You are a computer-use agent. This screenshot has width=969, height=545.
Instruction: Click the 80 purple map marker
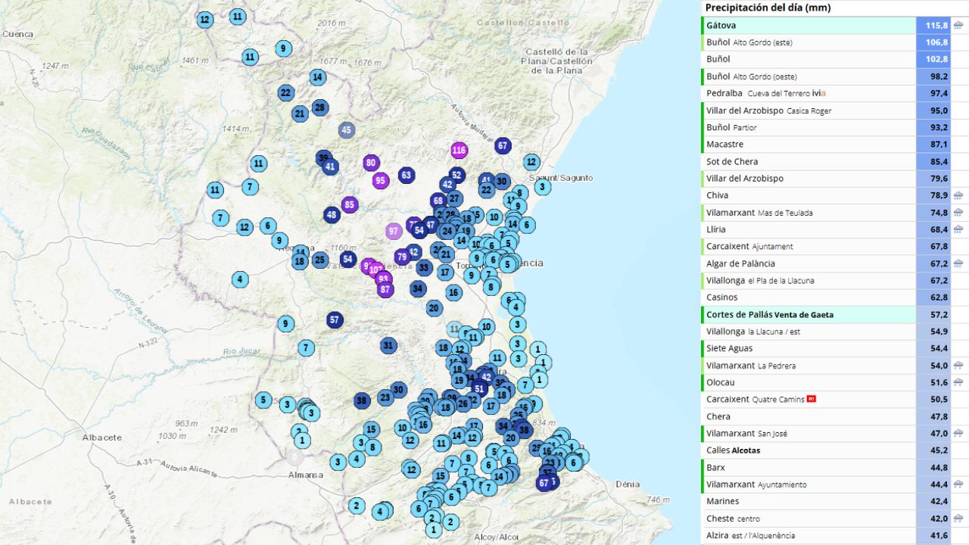tap(370, 162)
